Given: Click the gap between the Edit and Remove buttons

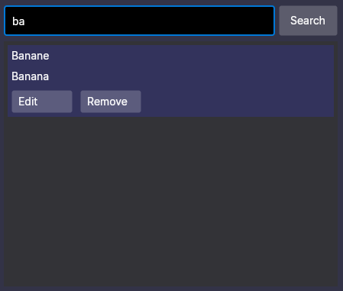Looking at the screenshot, I should pyautogui.click(x=76, y=102).
